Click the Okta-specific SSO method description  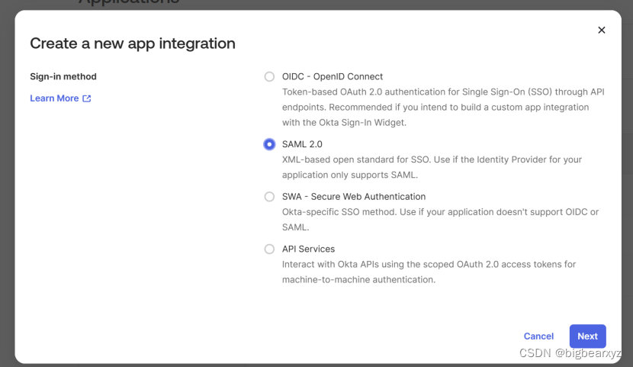439,219
